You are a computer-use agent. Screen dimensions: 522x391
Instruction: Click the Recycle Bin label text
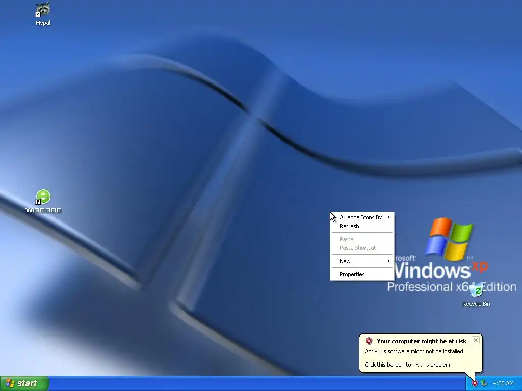click(476, 304)
